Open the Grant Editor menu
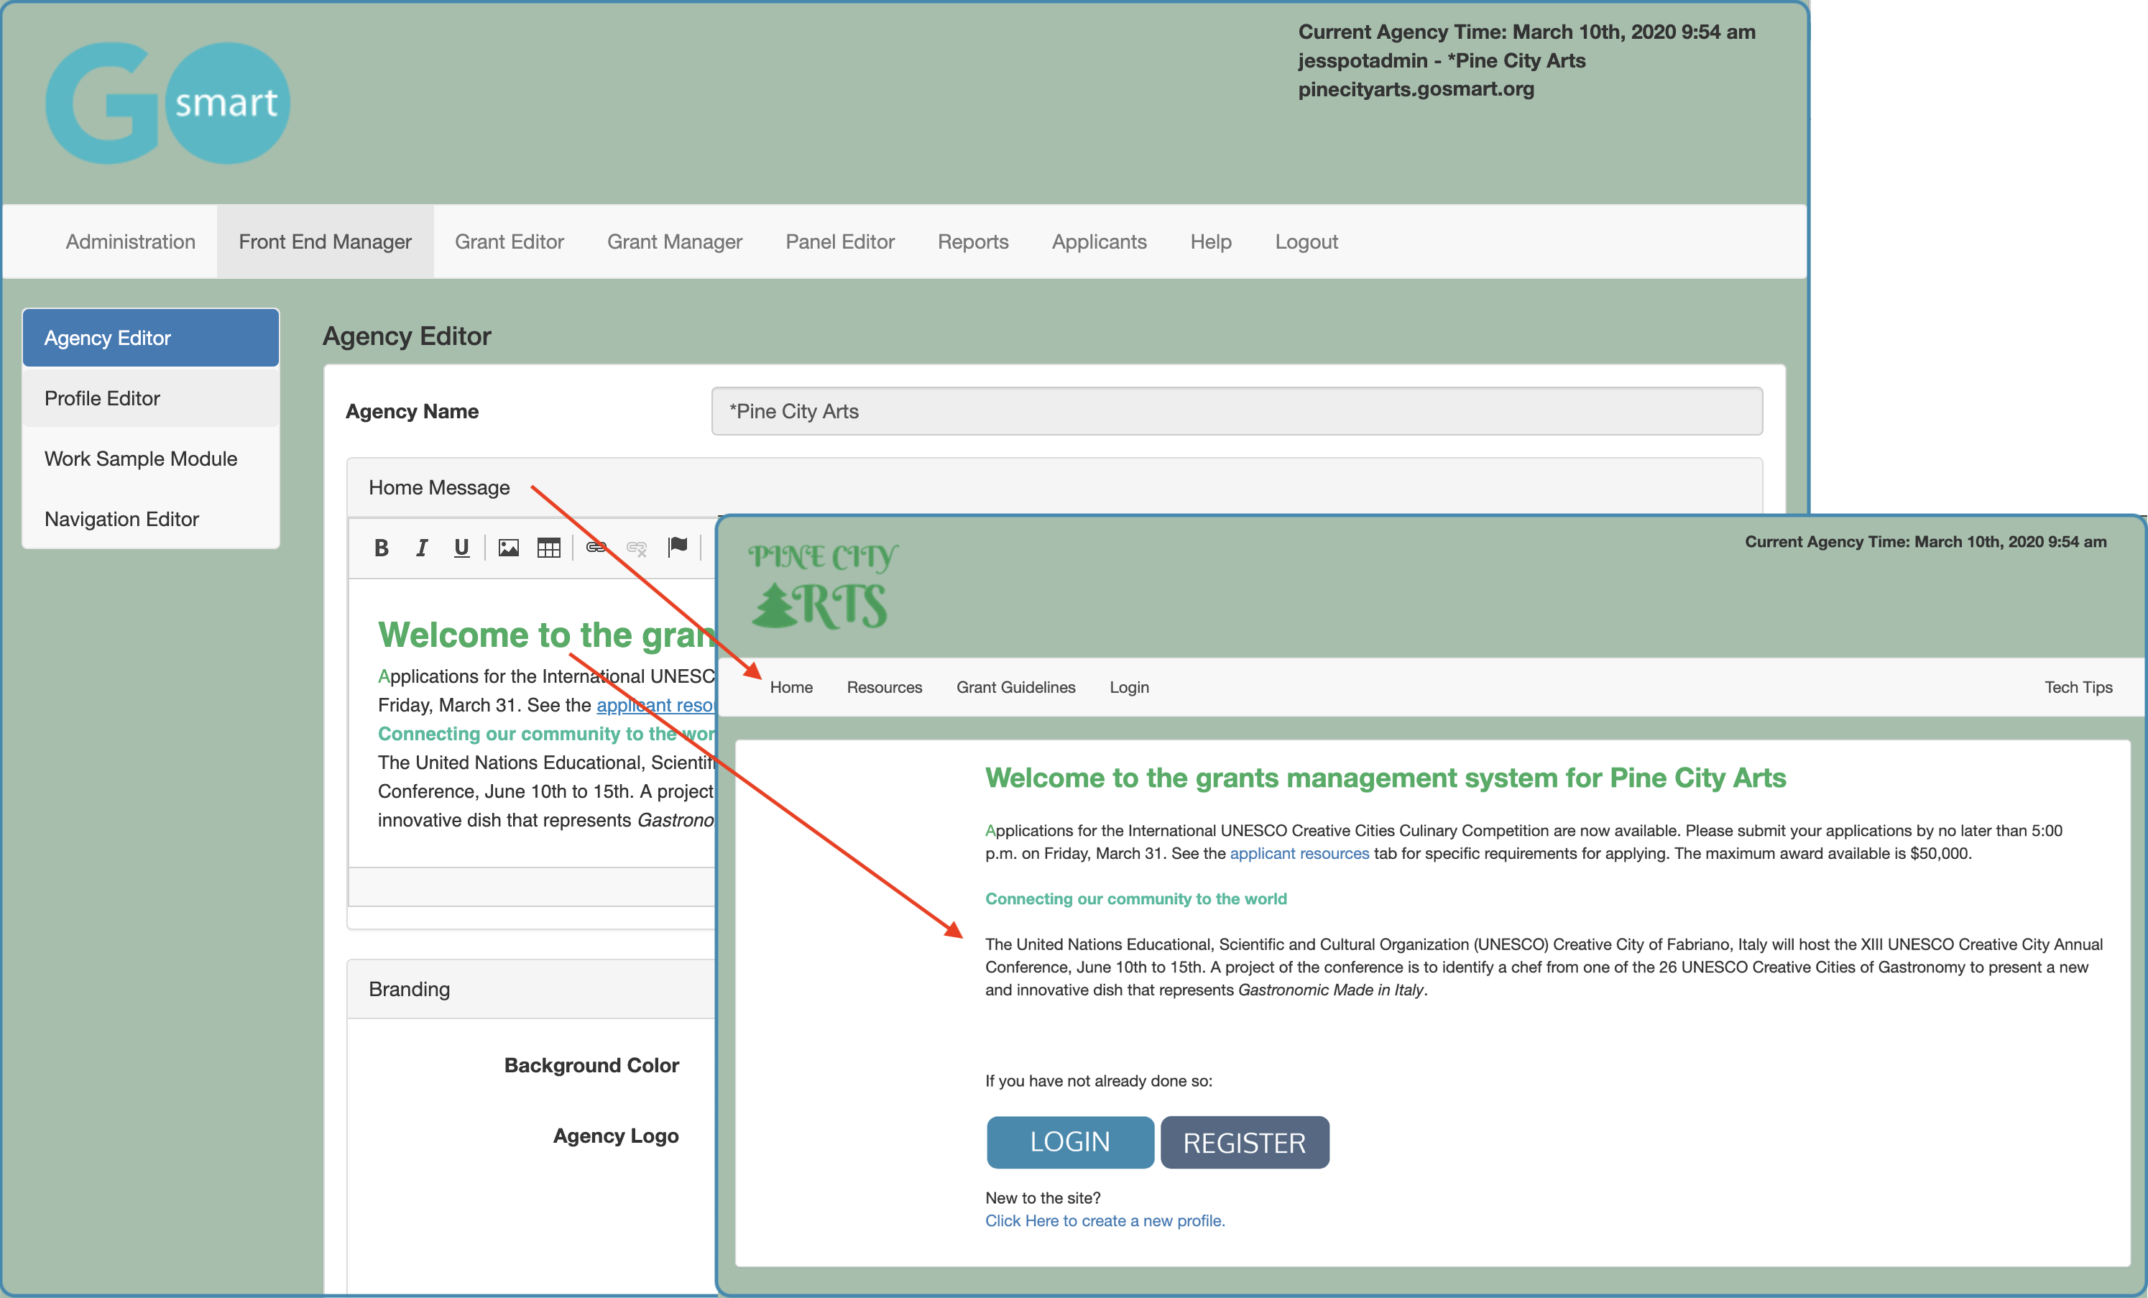The width and height of the screenshot is (2148, 1298). (x=509, y=241)
